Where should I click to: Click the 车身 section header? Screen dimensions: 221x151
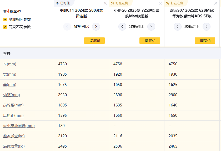pyautogui.click(x=7, y=53)
